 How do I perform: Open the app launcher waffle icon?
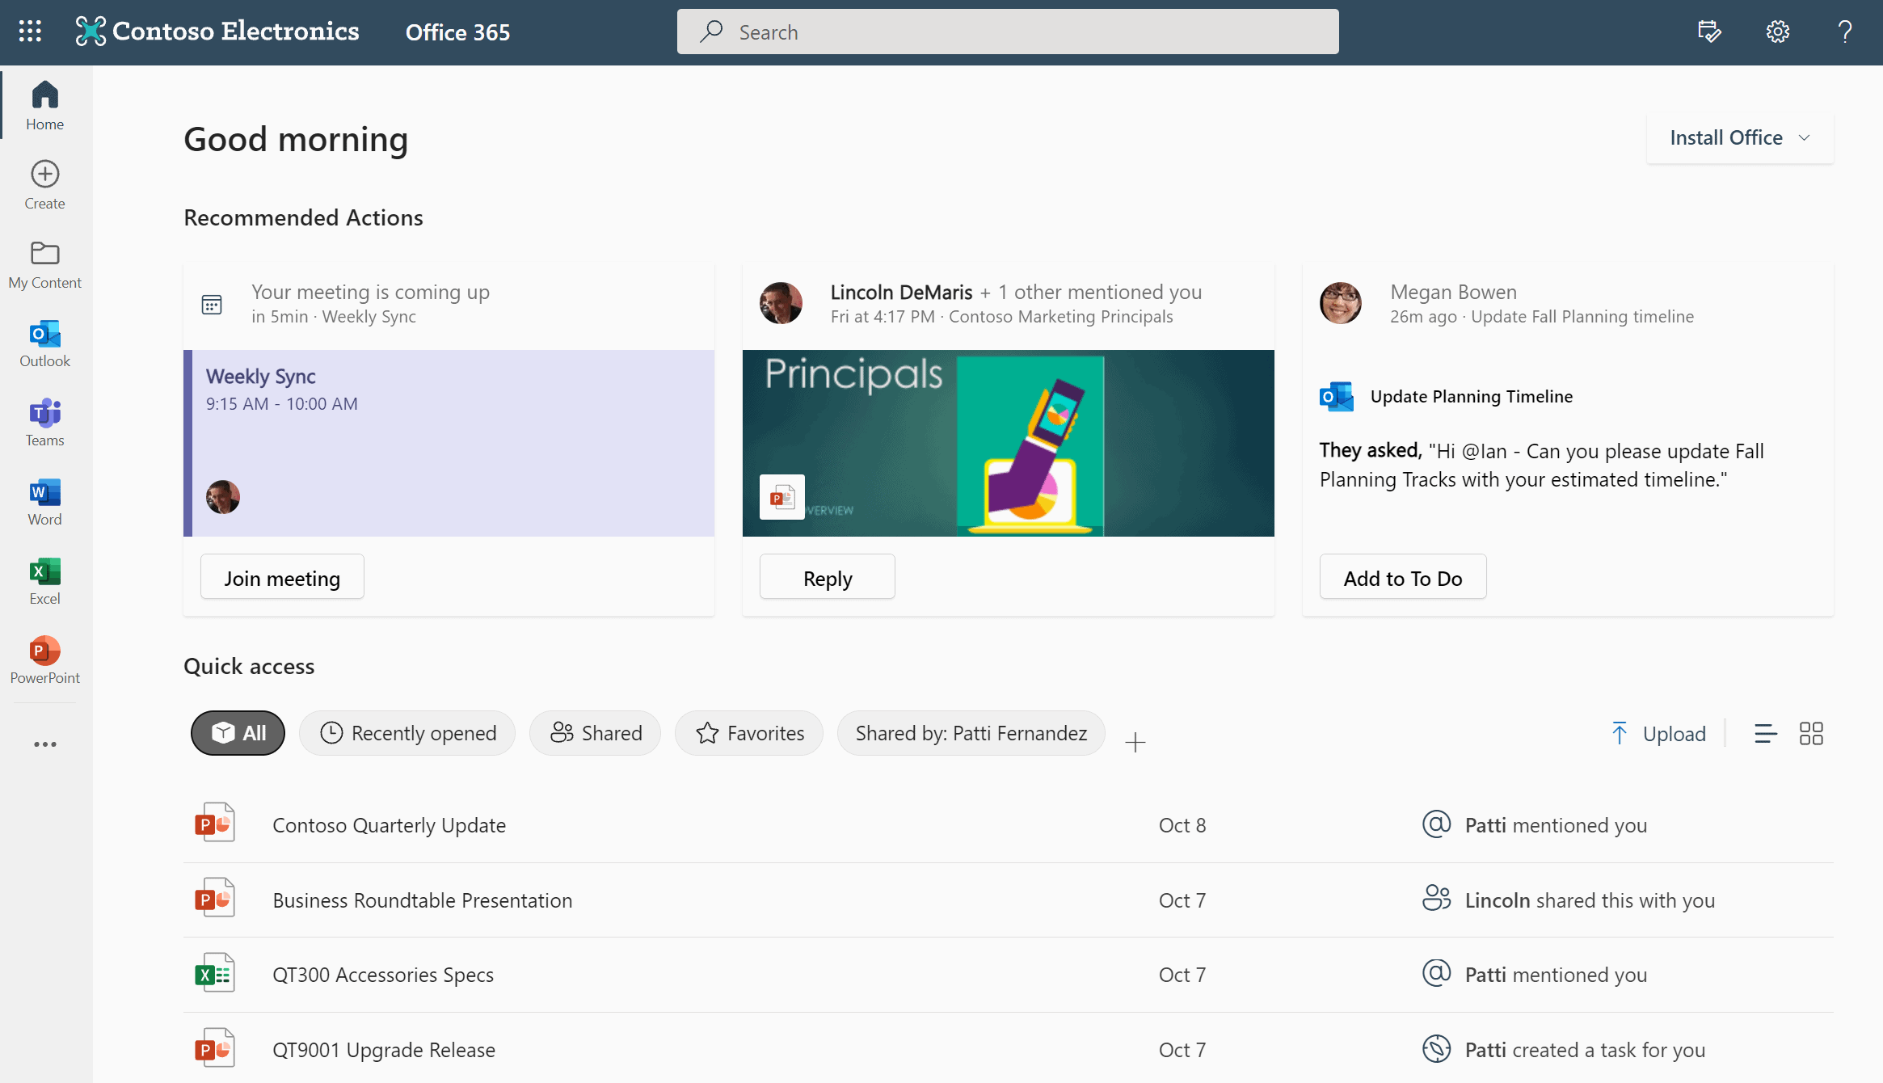coord(30,32)
